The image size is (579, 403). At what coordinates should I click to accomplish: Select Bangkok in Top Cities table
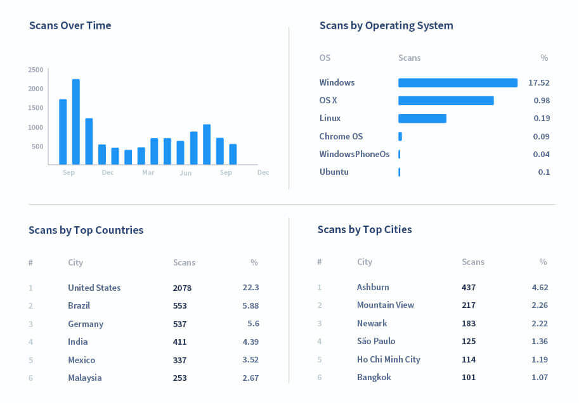[374, 377]
